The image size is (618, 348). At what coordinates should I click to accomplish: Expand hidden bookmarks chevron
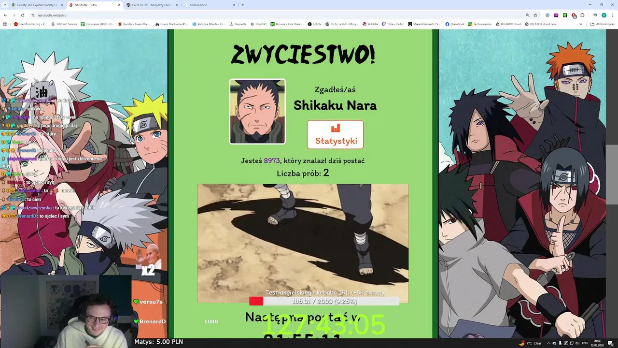point(581,24)
